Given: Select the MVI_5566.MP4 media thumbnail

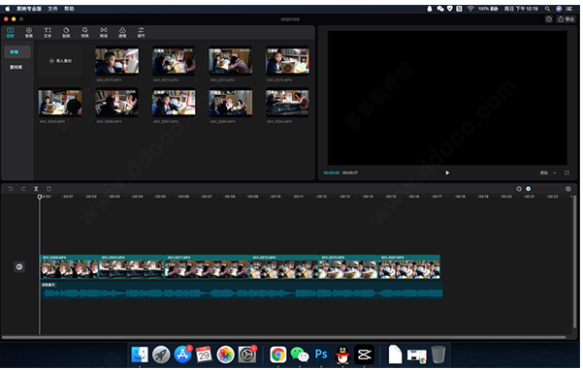Looking at the screenshot, I should (x=231, y=103).
